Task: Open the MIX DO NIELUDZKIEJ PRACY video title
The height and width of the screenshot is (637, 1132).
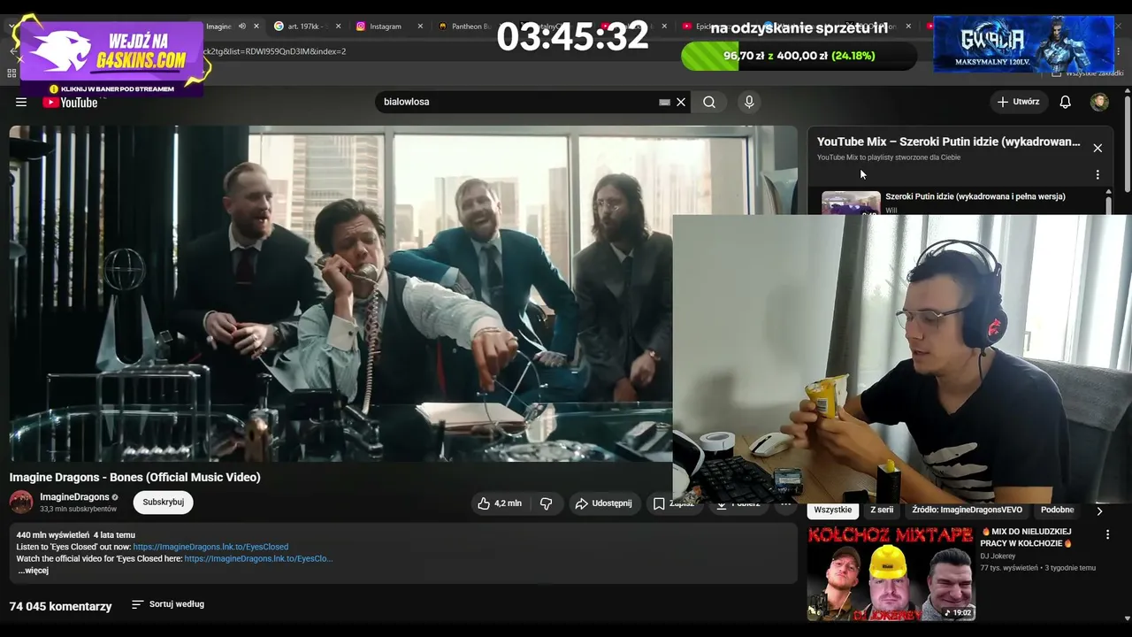Action: pyautogui.click(x=1026, y=537)
